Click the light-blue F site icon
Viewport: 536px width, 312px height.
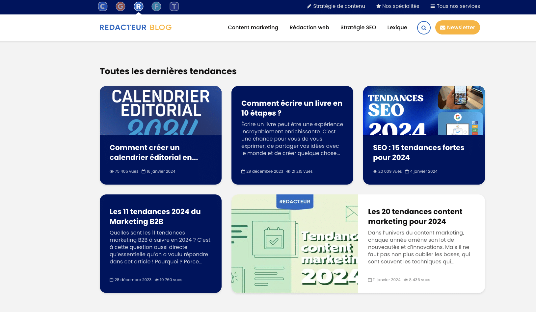pos(156,6)
